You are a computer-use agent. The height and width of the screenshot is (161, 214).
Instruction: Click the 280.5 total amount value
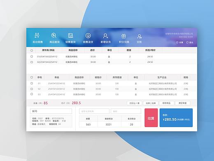76,103
